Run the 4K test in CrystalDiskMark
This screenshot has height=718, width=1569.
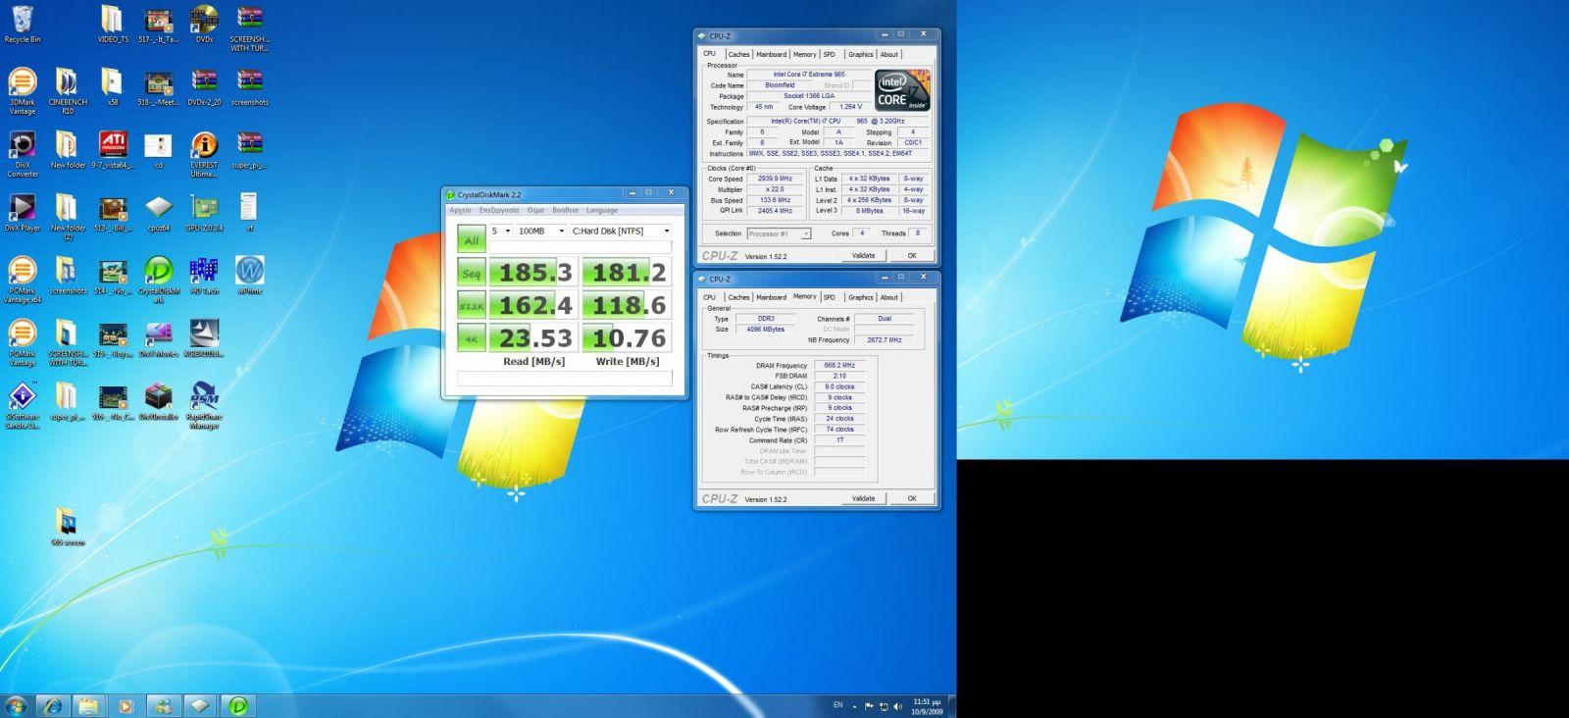472,338
